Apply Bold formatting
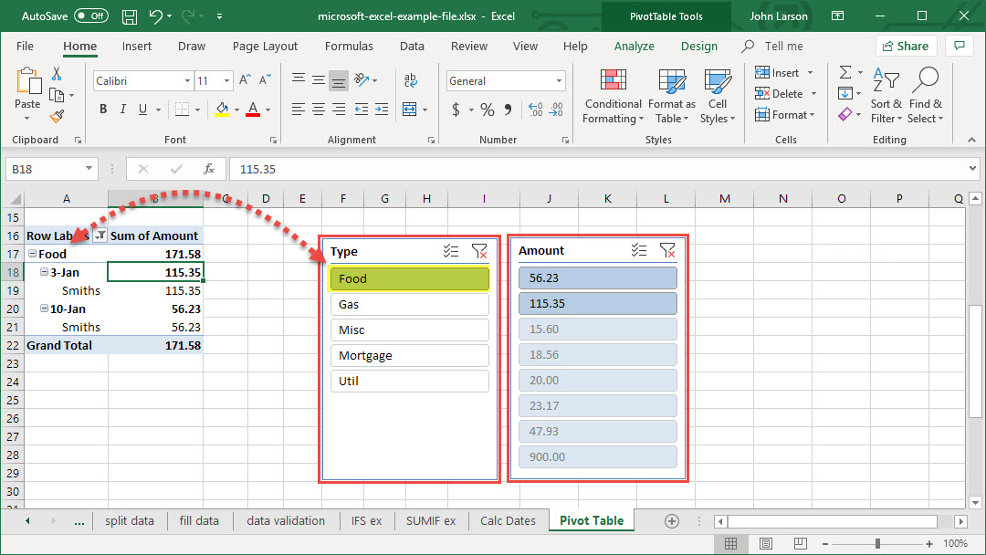Image resolution: width=986 pixels, height=555 pixels. tap(103, 110)
